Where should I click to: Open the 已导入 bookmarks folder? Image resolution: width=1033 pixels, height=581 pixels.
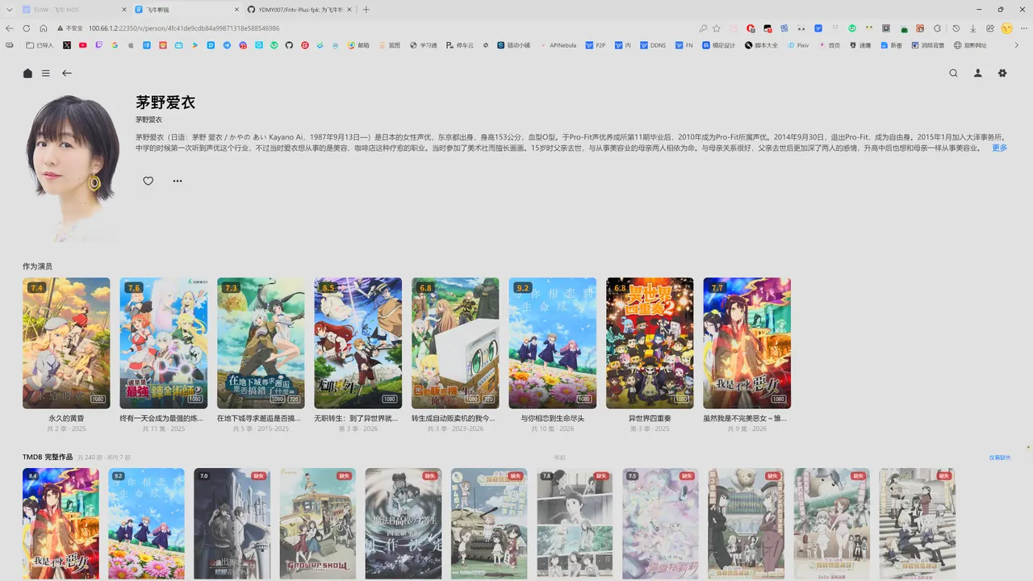click(x=40, y=45)
